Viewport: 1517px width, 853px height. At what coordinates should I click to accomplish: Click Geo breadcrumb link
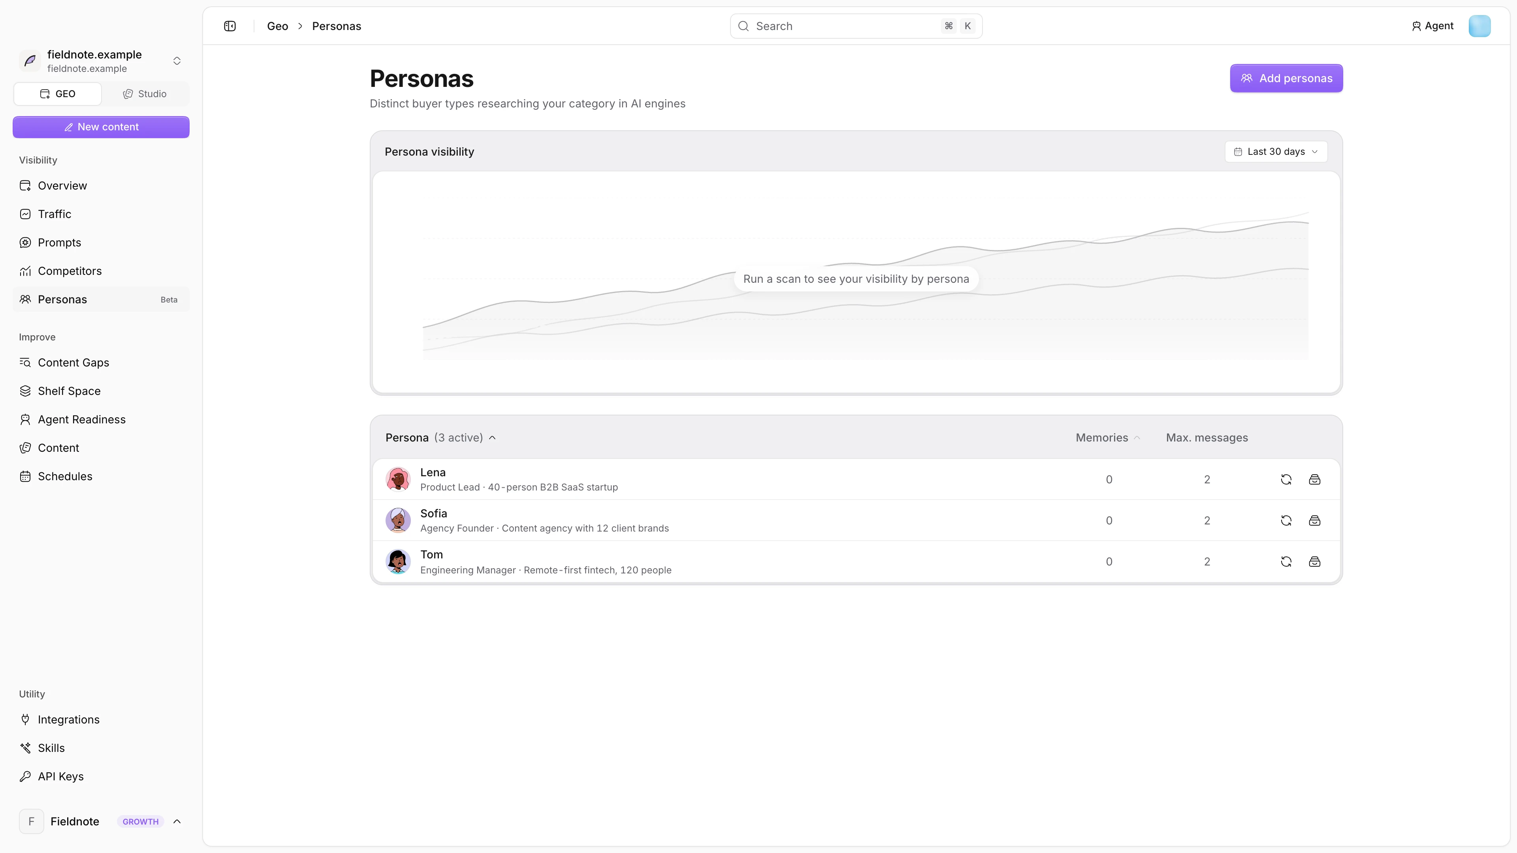click(277, 26)
